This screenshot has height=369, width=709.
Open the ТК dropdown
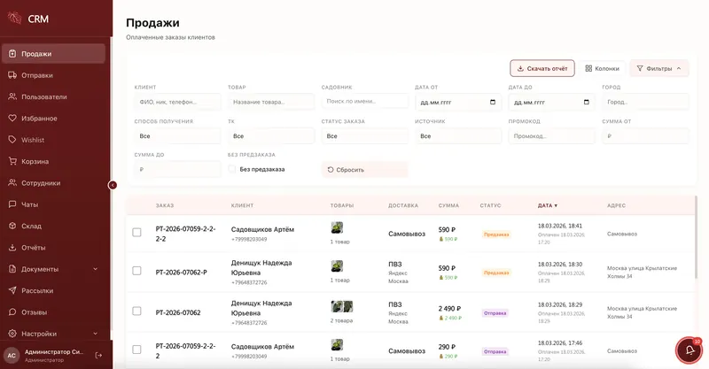[x=270, y=136]
